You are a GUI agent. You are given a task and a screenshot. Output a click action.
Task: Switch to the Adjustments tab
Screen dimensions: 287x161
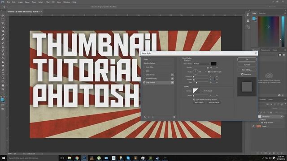[265, 50]
